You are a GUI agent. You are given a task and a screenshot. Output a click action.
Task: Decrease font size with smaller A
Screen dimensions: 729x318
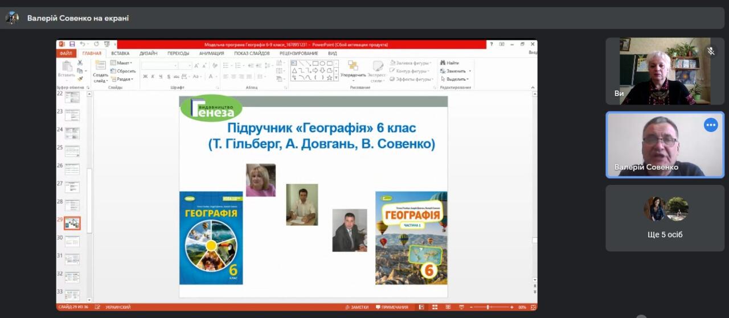tap(204, 65)
